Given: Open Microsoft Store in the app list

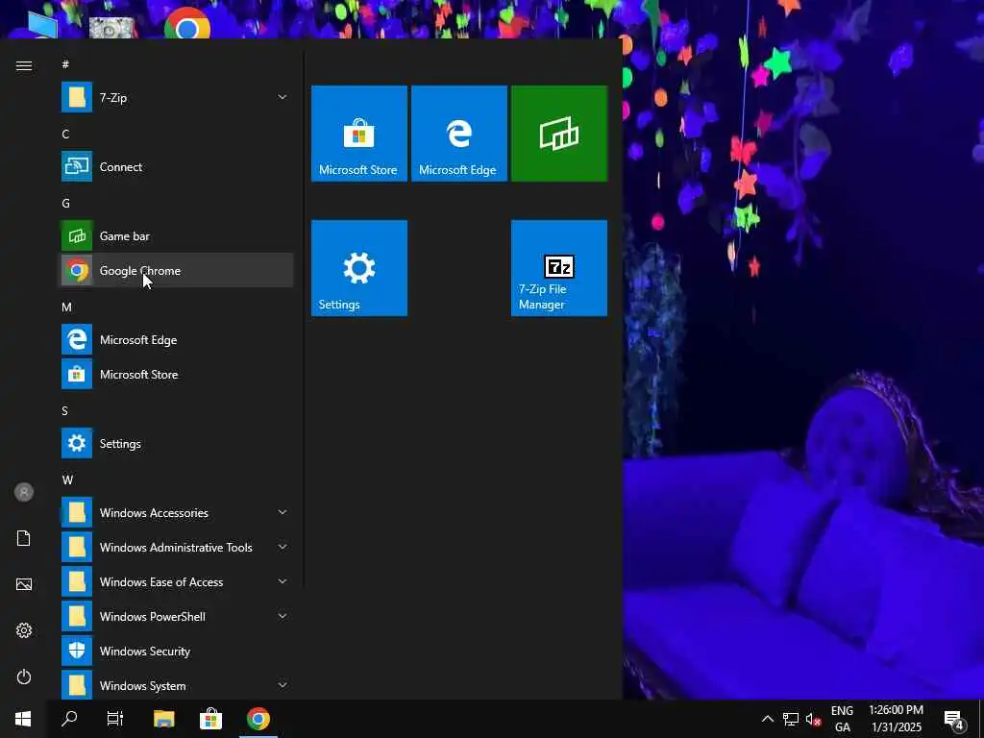Looking at the screenshot, I should coord(176,375).
